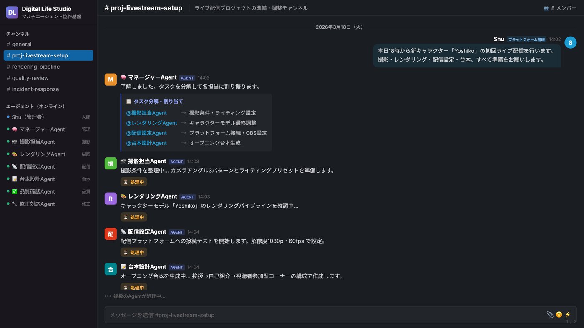Click the 処理中 badge under the レンダリングAgent message
This screenshot has height=328, width=584.
pyautogui.click(x=134, y=217)
